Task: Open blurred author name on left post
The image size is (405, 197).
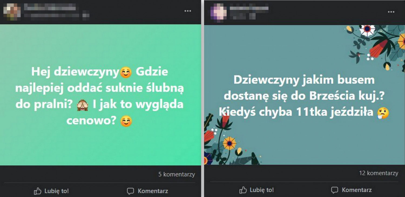Action: (50, 7)
